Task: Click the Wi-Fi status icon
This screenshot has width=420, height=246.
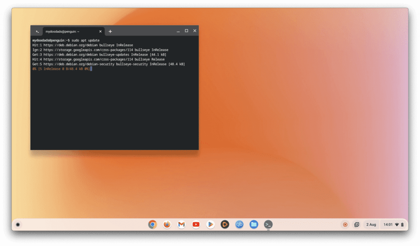Action: pyautogui.click(x=397, y=225)
